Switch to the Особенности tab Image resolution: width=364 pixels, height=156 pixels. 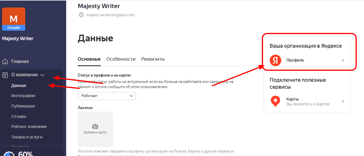pyautogui.click(x=121, y=59)
